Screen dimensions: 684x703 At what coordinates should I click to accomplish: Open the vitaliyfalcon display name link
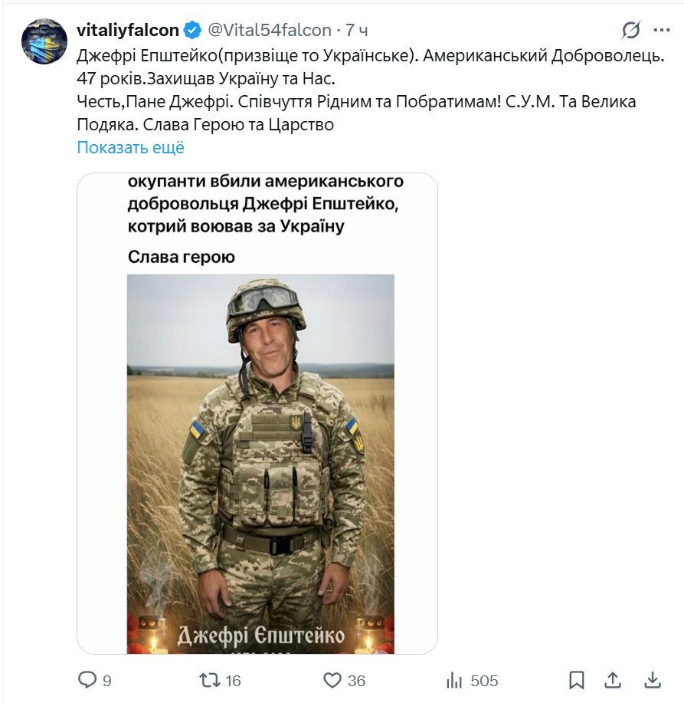click(x=128, y=30)
